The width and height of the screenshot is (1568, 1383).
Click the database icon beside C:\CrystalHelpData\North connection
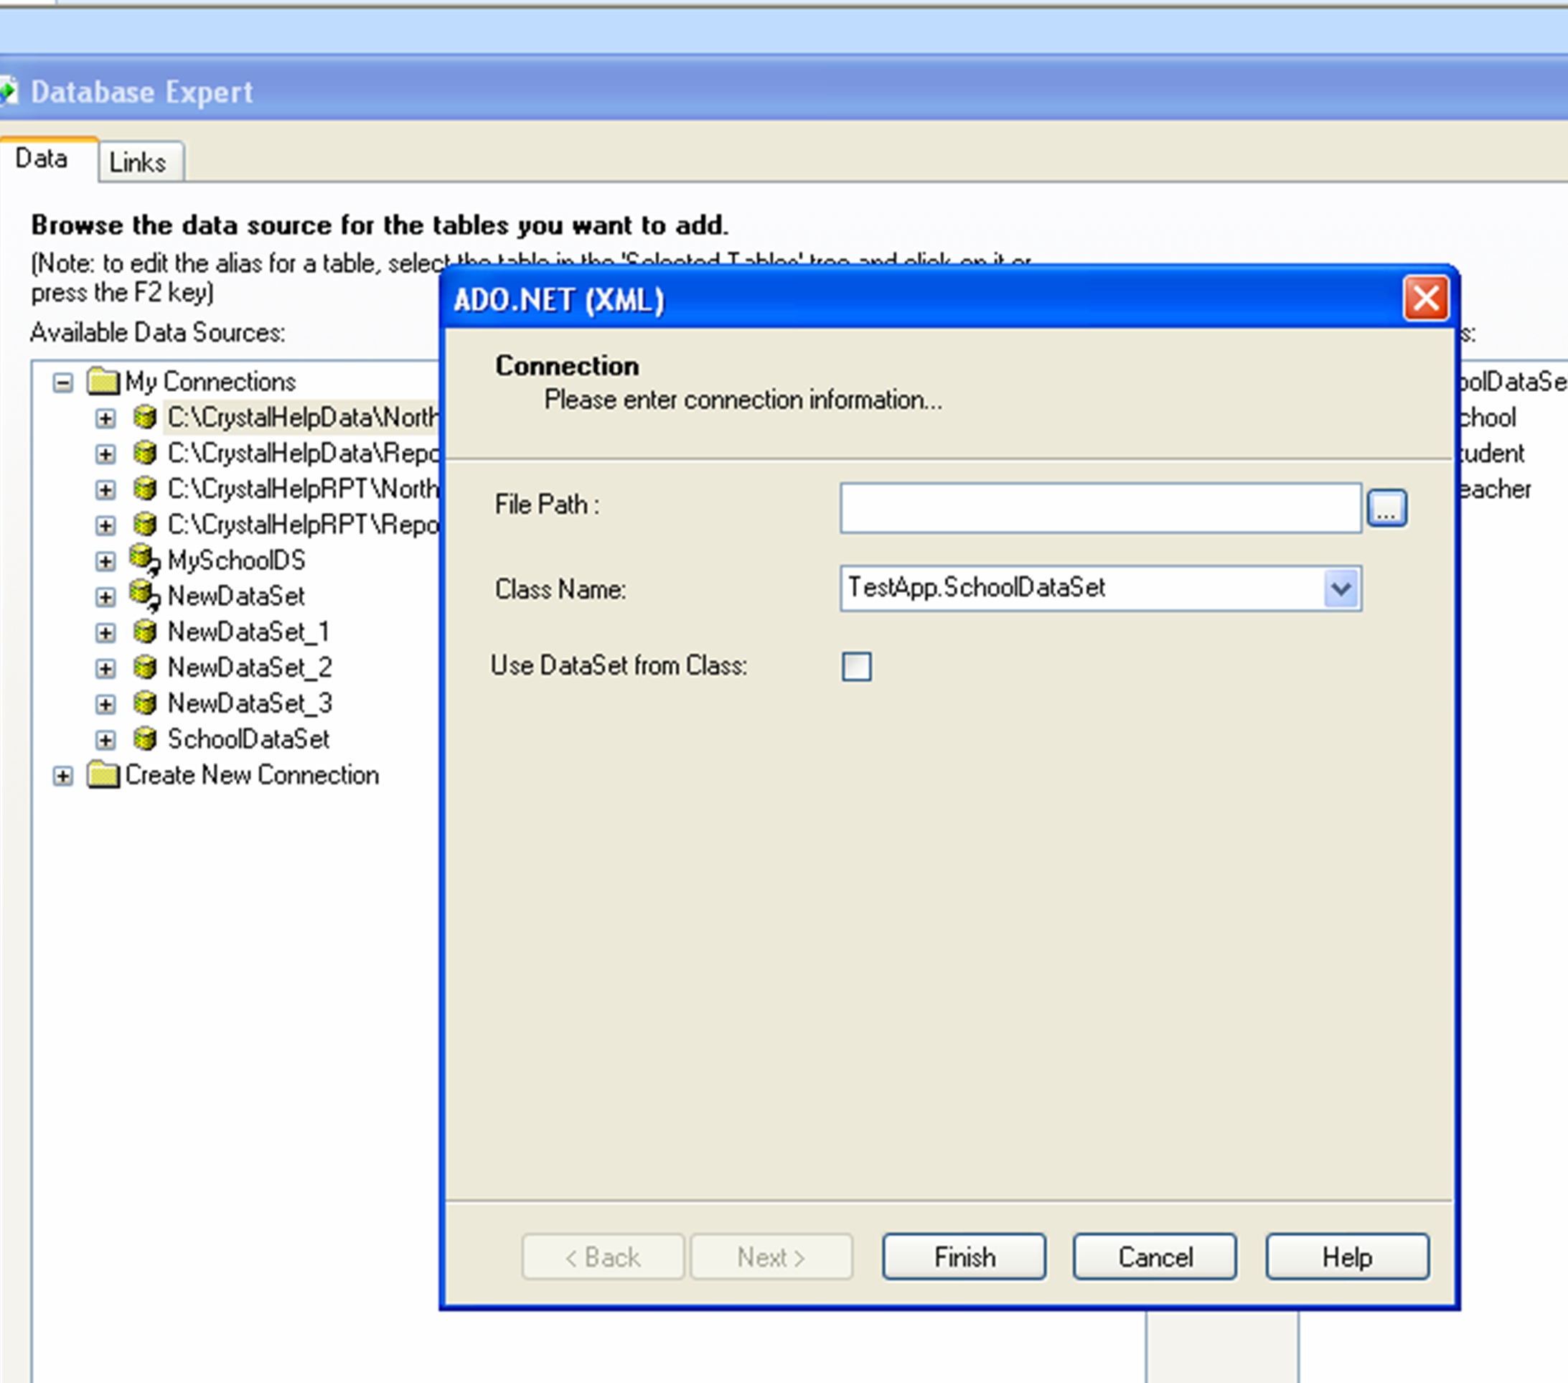[146, 418]
